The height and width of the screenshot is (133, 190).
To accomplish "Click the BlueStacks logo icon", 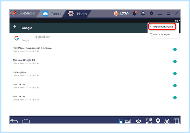I will pyautogui.click(x=13, y=13).
